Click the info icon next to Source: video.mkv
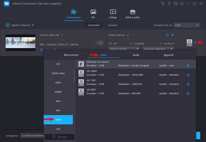The height and width of the screenshot is (142, 206). 62,35
